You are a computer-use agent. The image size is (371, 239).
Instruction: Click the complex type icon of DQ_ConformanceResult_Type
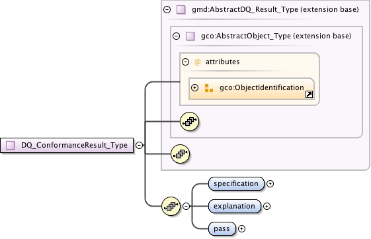(10, 145)
